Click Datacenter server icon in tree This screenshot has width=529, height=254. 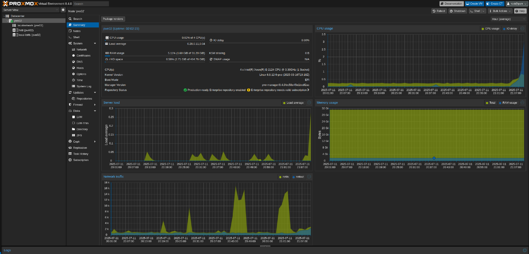[7, 16]
